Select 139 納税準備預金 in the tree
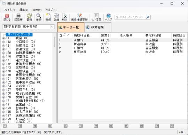This screenshot has width=188, height=135. [x=24, y=53]
